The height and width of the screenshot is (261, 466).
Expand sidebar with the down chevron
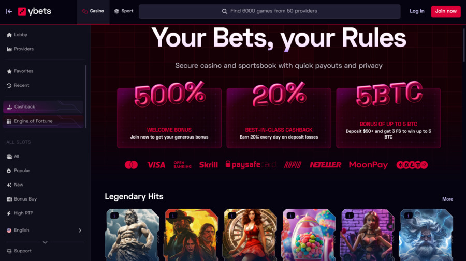coord(45,242)
